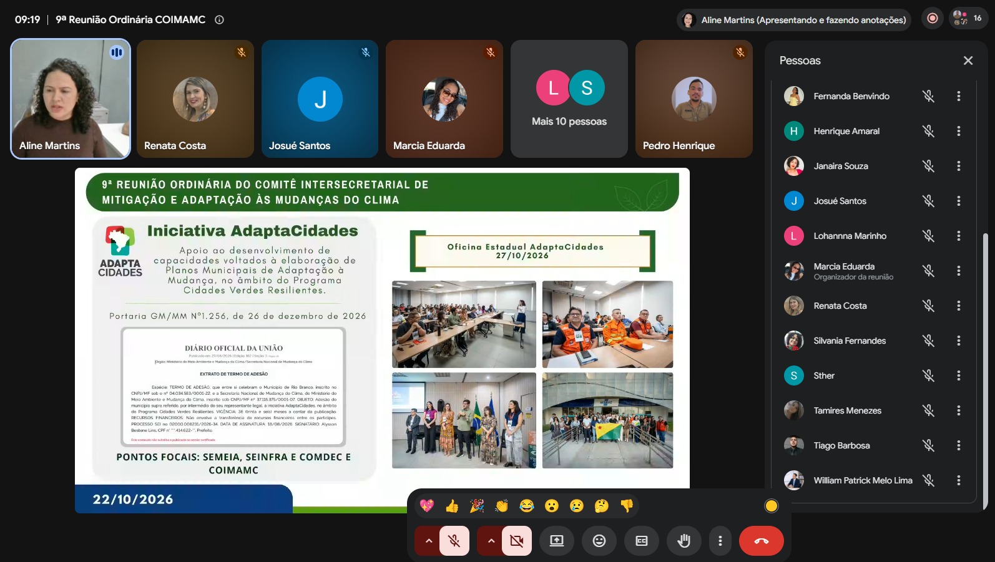
Task: Send the surprised face reaction
Action: point(552,506)
